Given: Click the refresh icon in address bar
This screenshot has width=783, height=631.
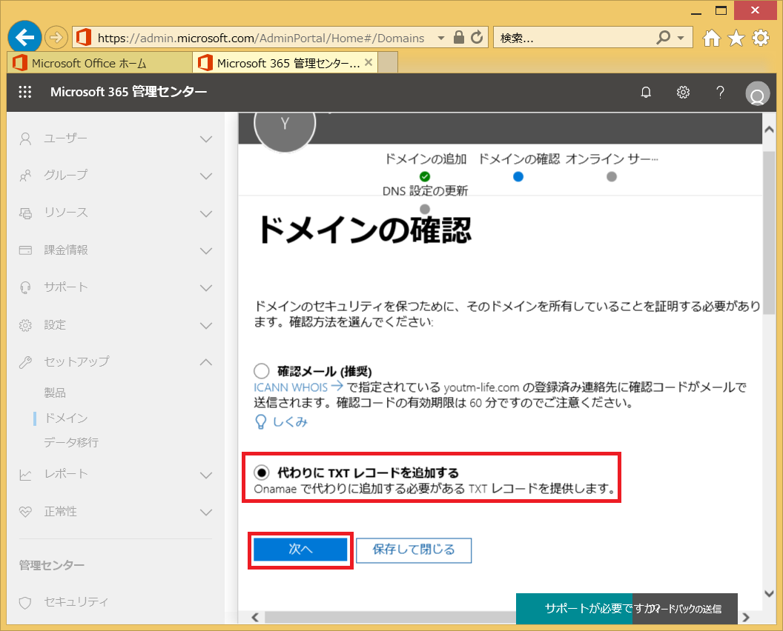Looking at the screenshot, I should point(477,38).
